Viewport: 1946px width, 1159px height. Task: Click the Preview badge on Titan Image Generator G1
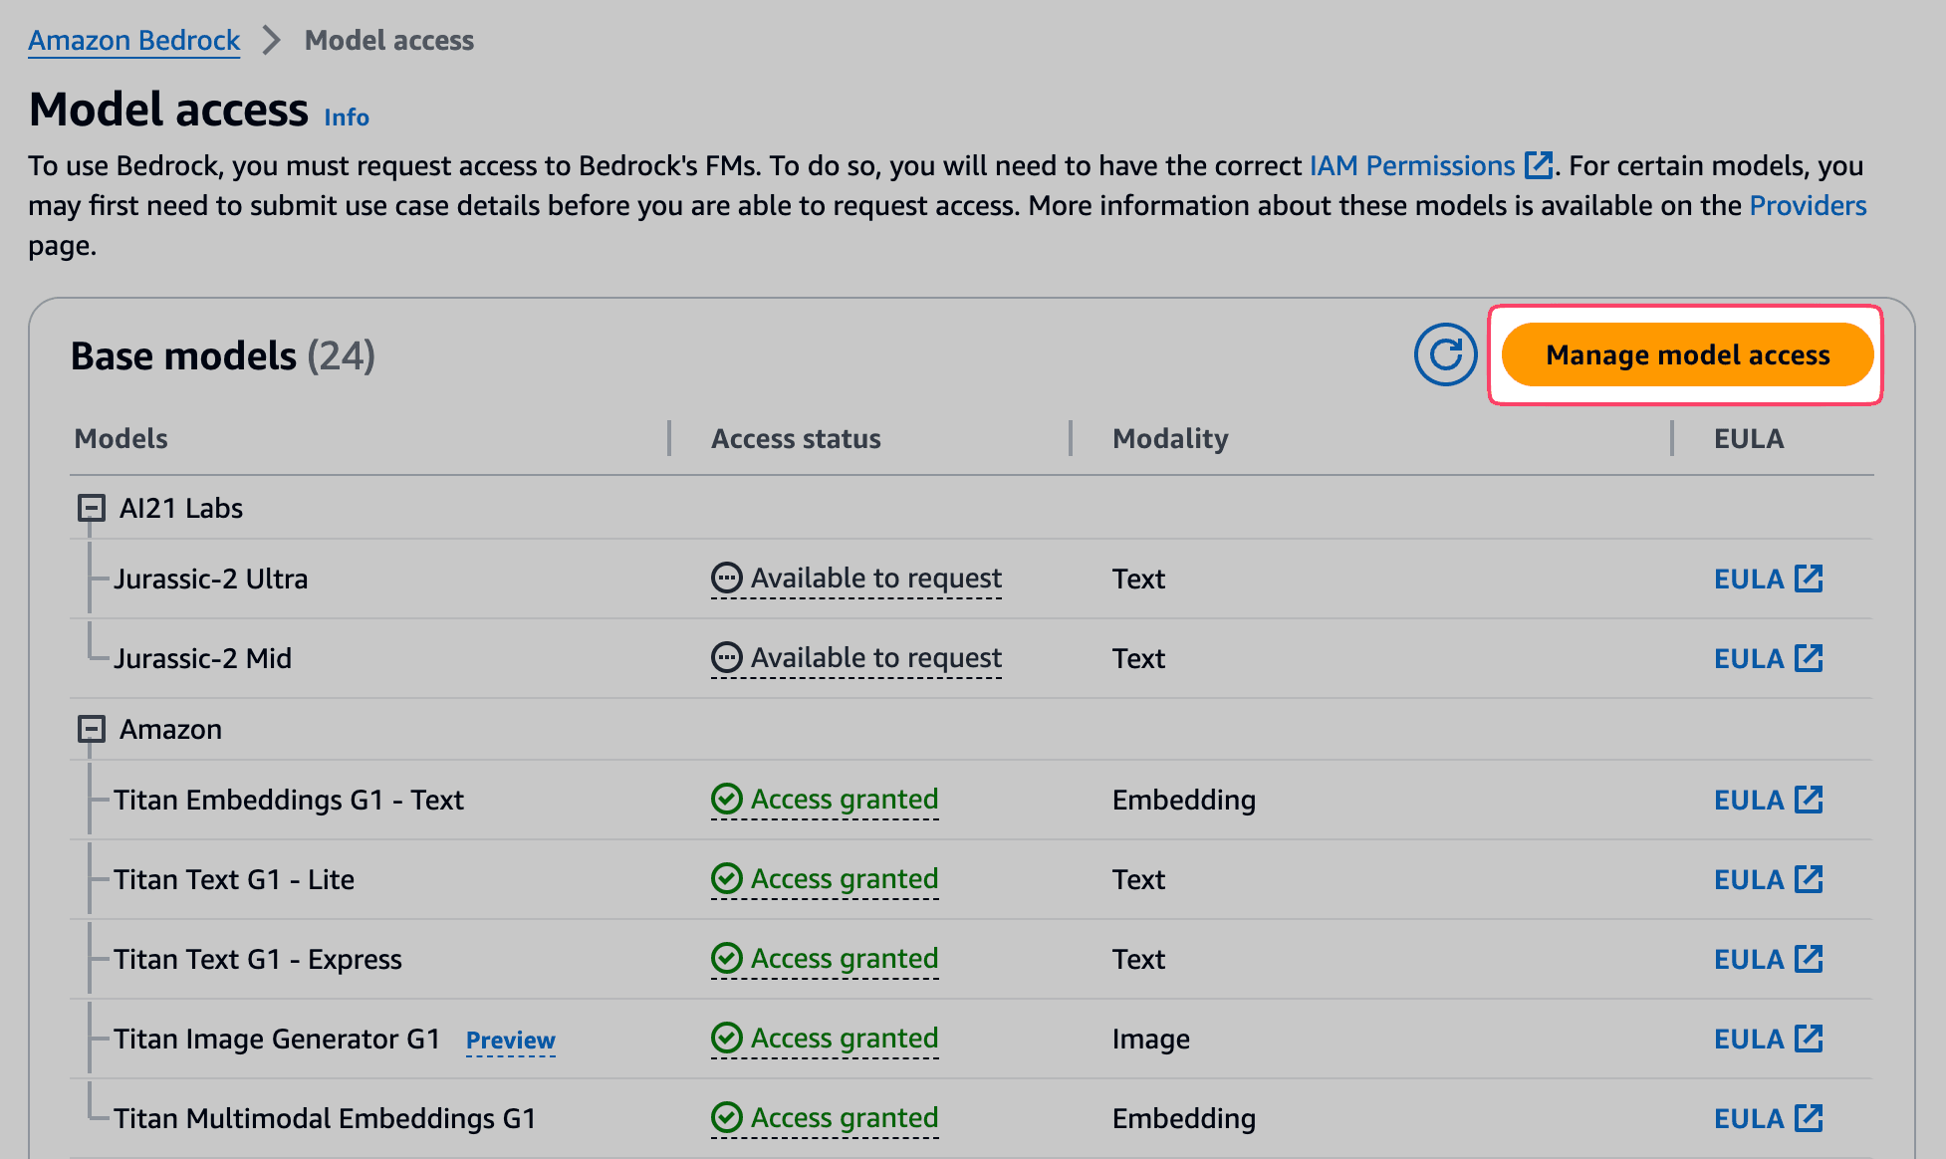tap(510, 1041)
